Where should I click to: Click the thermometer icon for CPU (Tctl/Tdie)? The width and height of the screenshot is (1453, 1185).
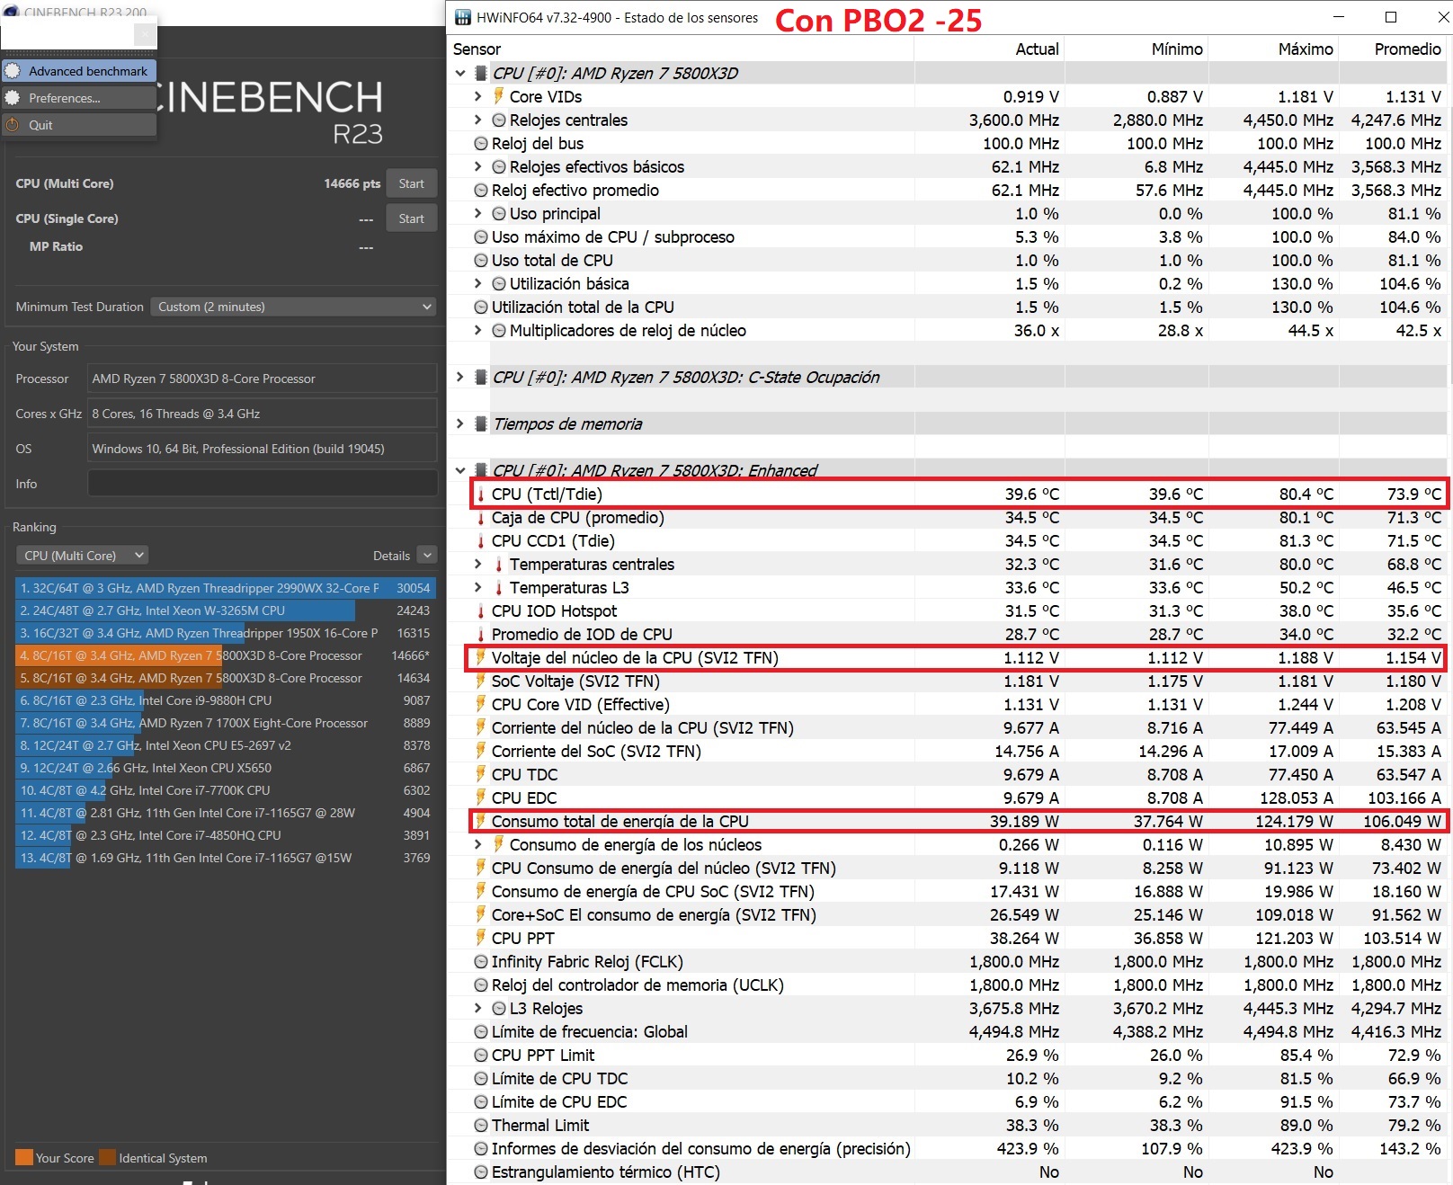481,494
